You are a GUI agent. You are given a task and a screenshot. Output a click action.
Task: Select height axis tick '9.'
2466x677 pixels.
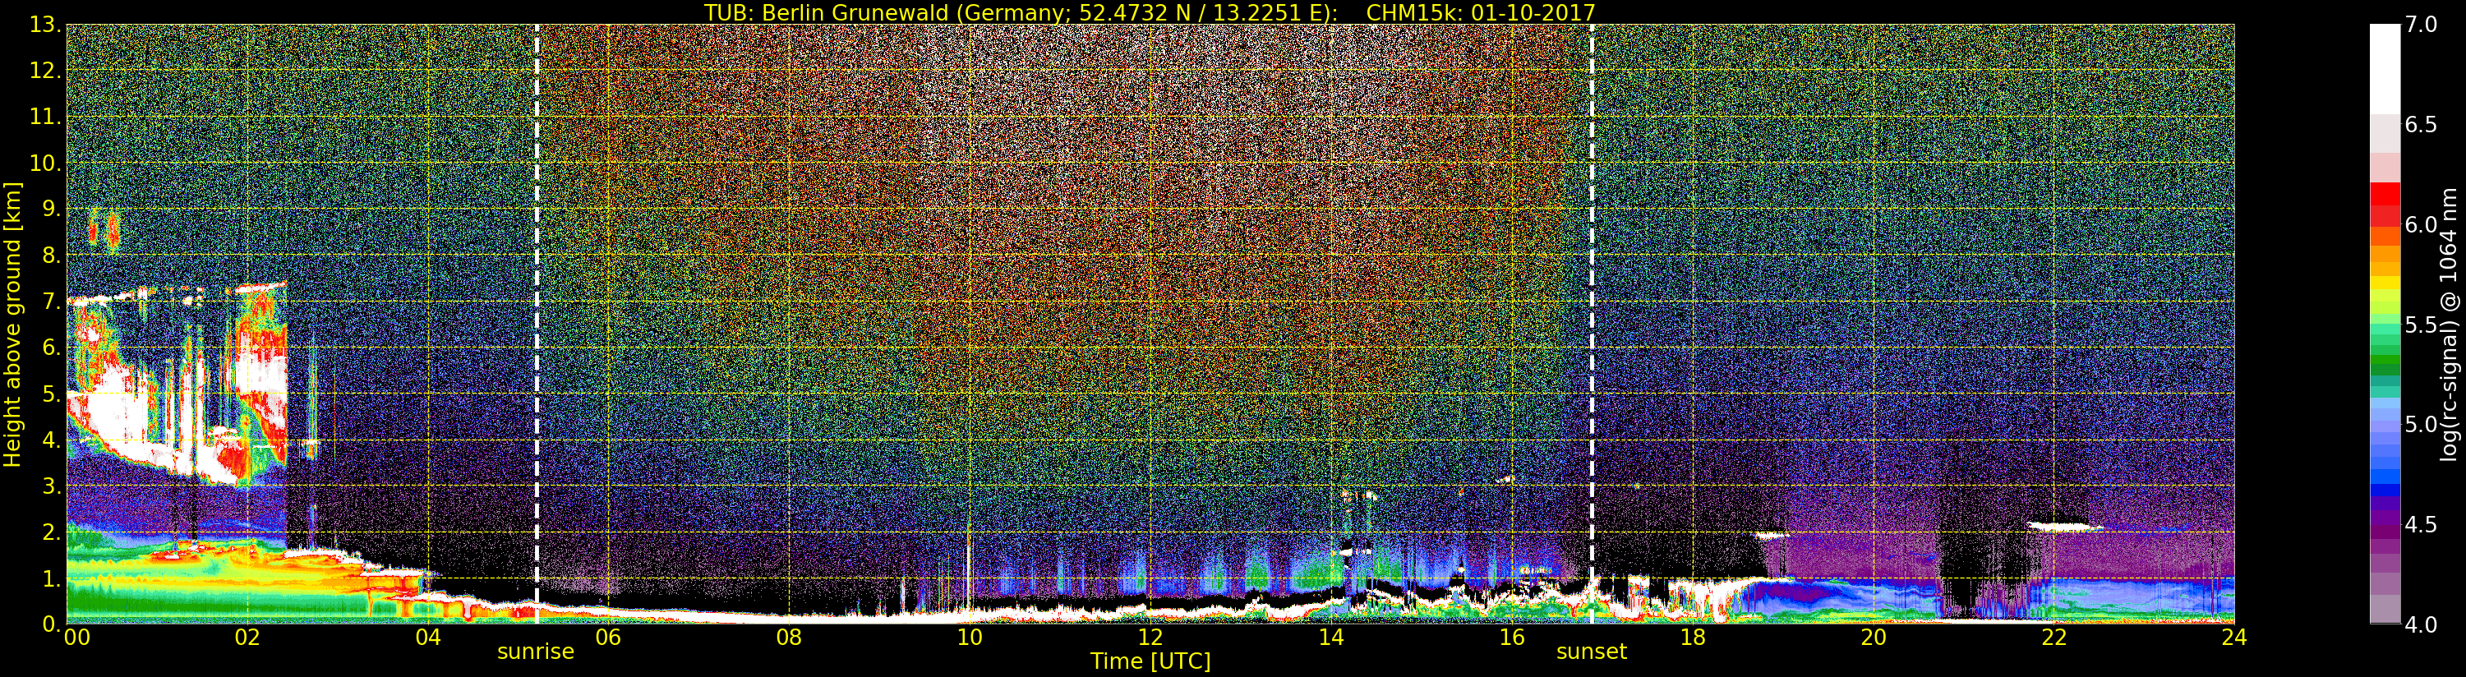click(x=52, y=209)
